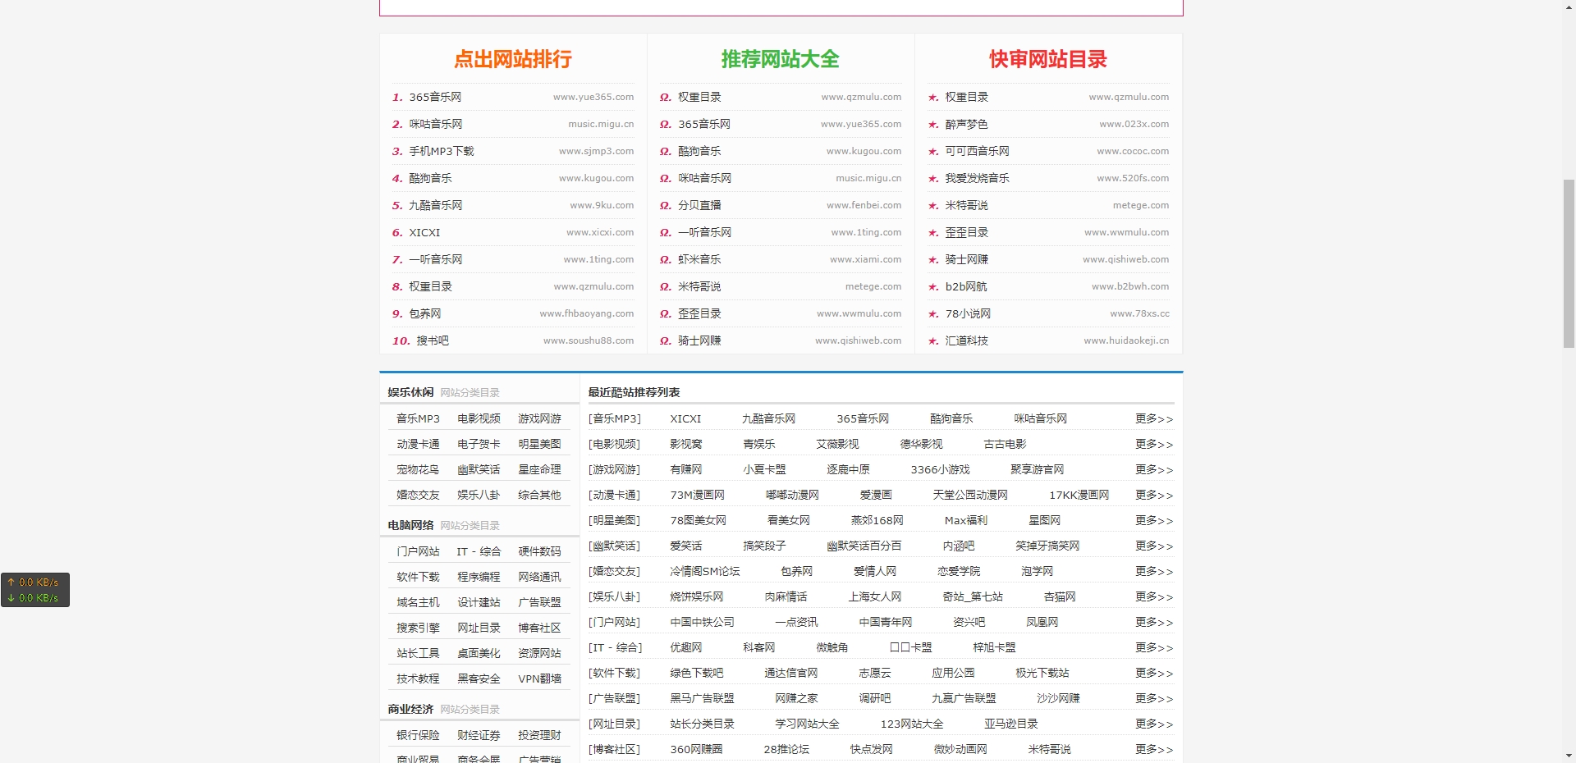1576x763 pixels.
Task: Open 上海女人网 link
Action: [x=875, y=596]
